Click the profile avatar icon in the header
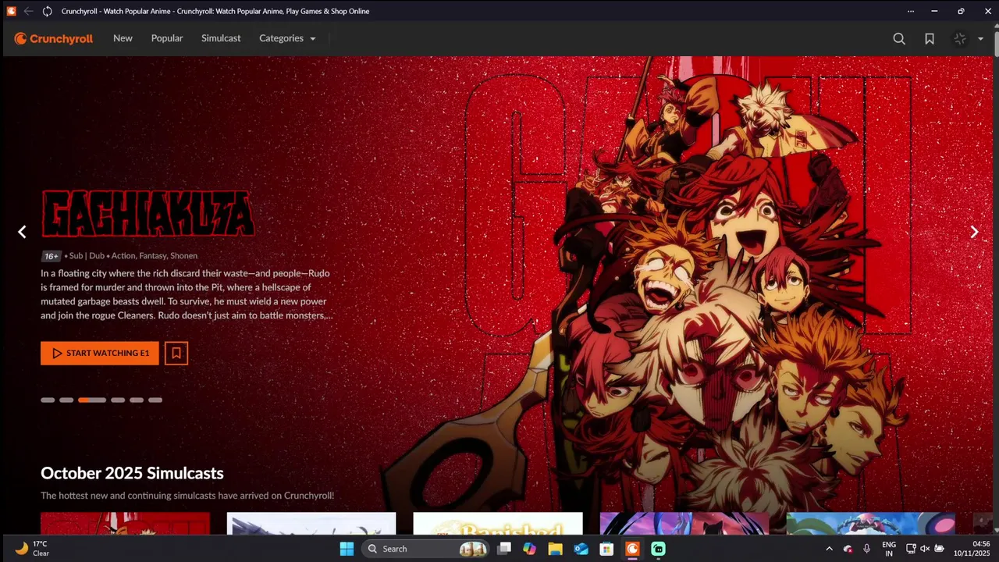This screenshot has width=999, height=562. 960,38
